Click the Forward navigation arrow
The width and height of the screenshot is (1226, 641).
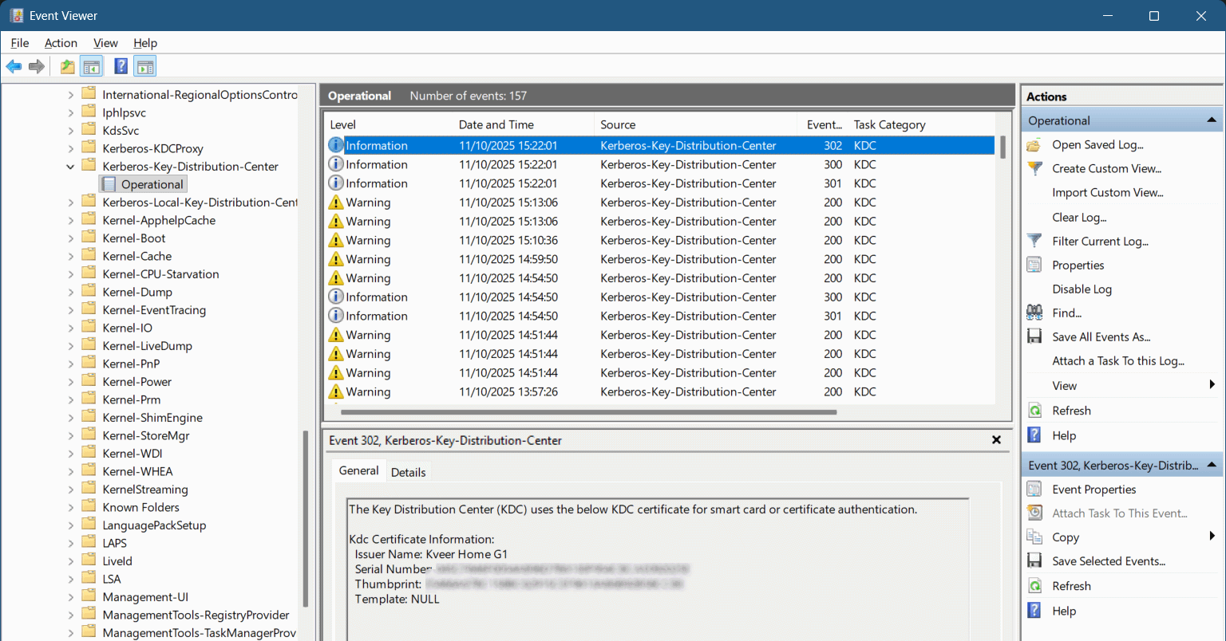[36, 66]
